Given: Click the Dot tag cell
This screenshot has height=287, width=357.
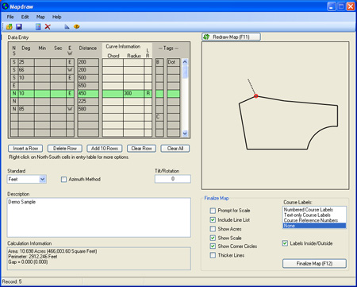Looking at the screenshot, I should tap(173, 62).
